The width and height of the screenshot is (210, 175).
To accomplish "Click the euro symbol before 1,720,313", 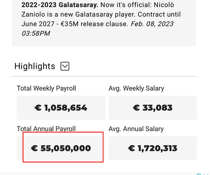I will [131, 148].
